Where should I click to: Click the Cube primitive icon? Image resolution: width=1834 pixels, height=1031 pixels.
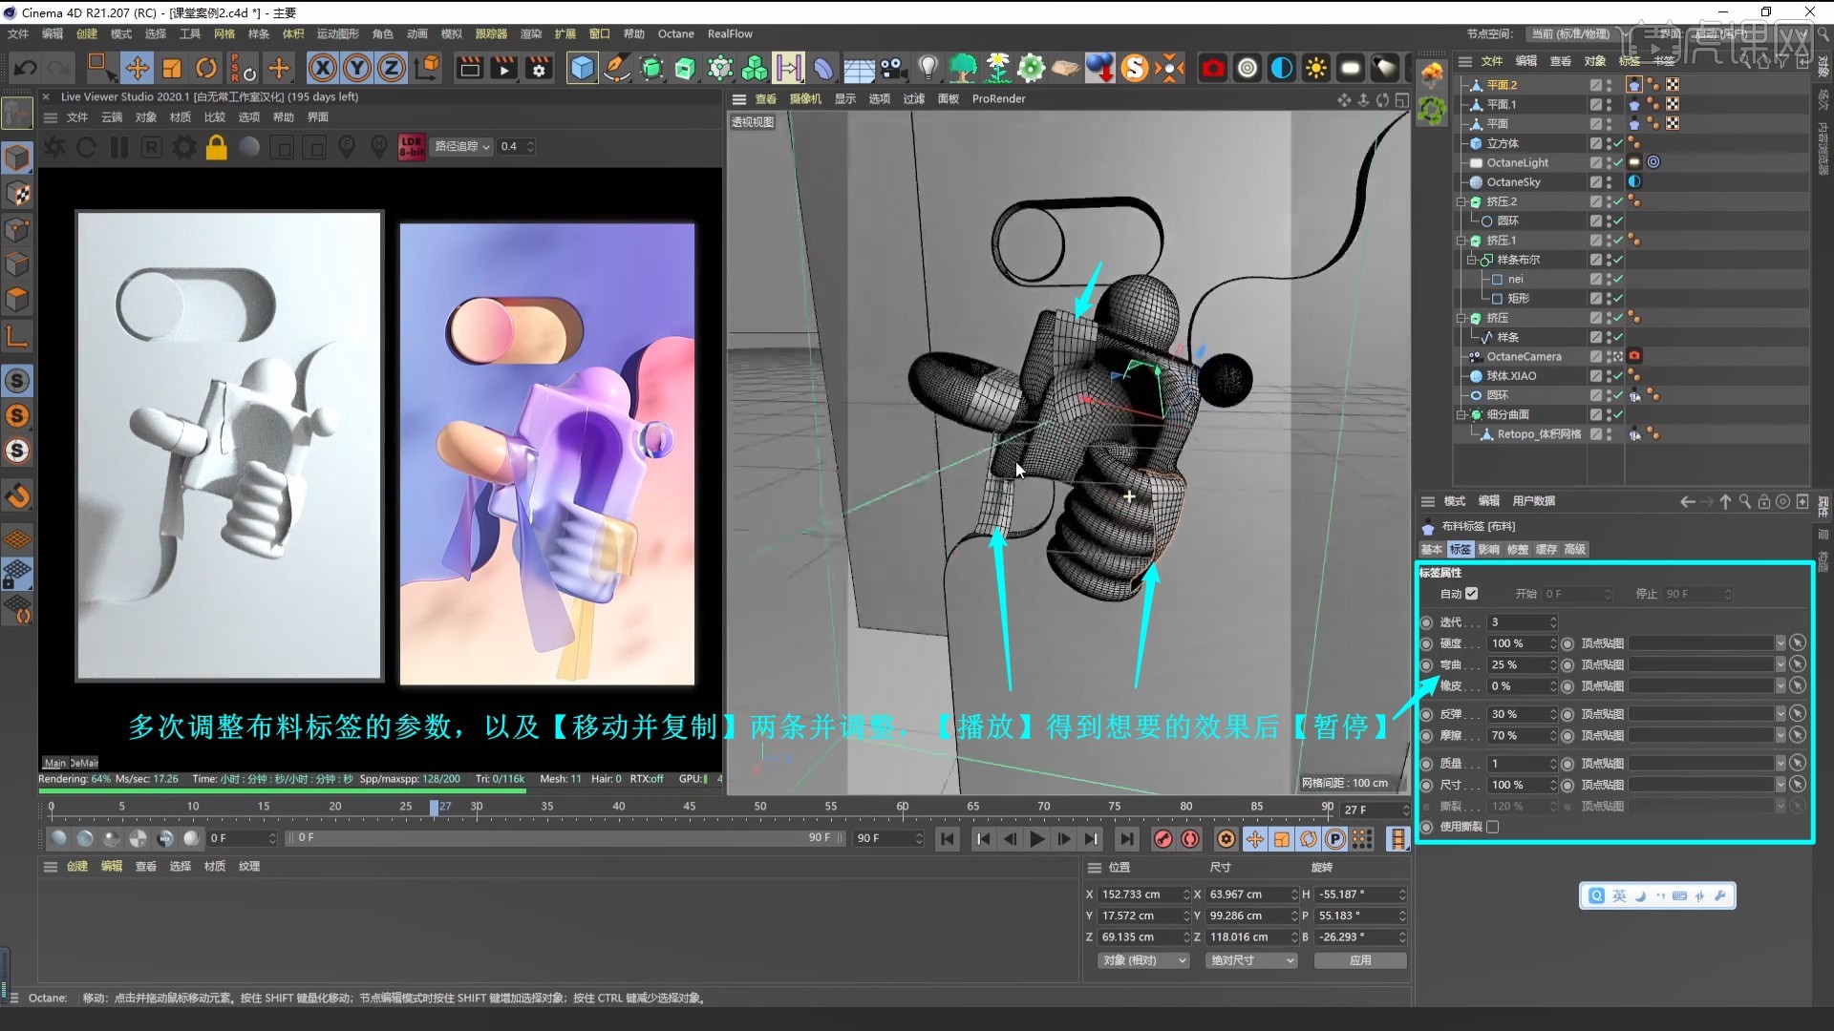(x=582, y=68)
